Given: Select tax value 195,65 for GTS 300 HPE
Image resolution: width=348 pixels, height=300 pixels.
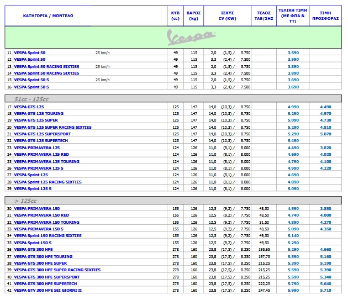Looking at the screenshot, I should point(264,250).
